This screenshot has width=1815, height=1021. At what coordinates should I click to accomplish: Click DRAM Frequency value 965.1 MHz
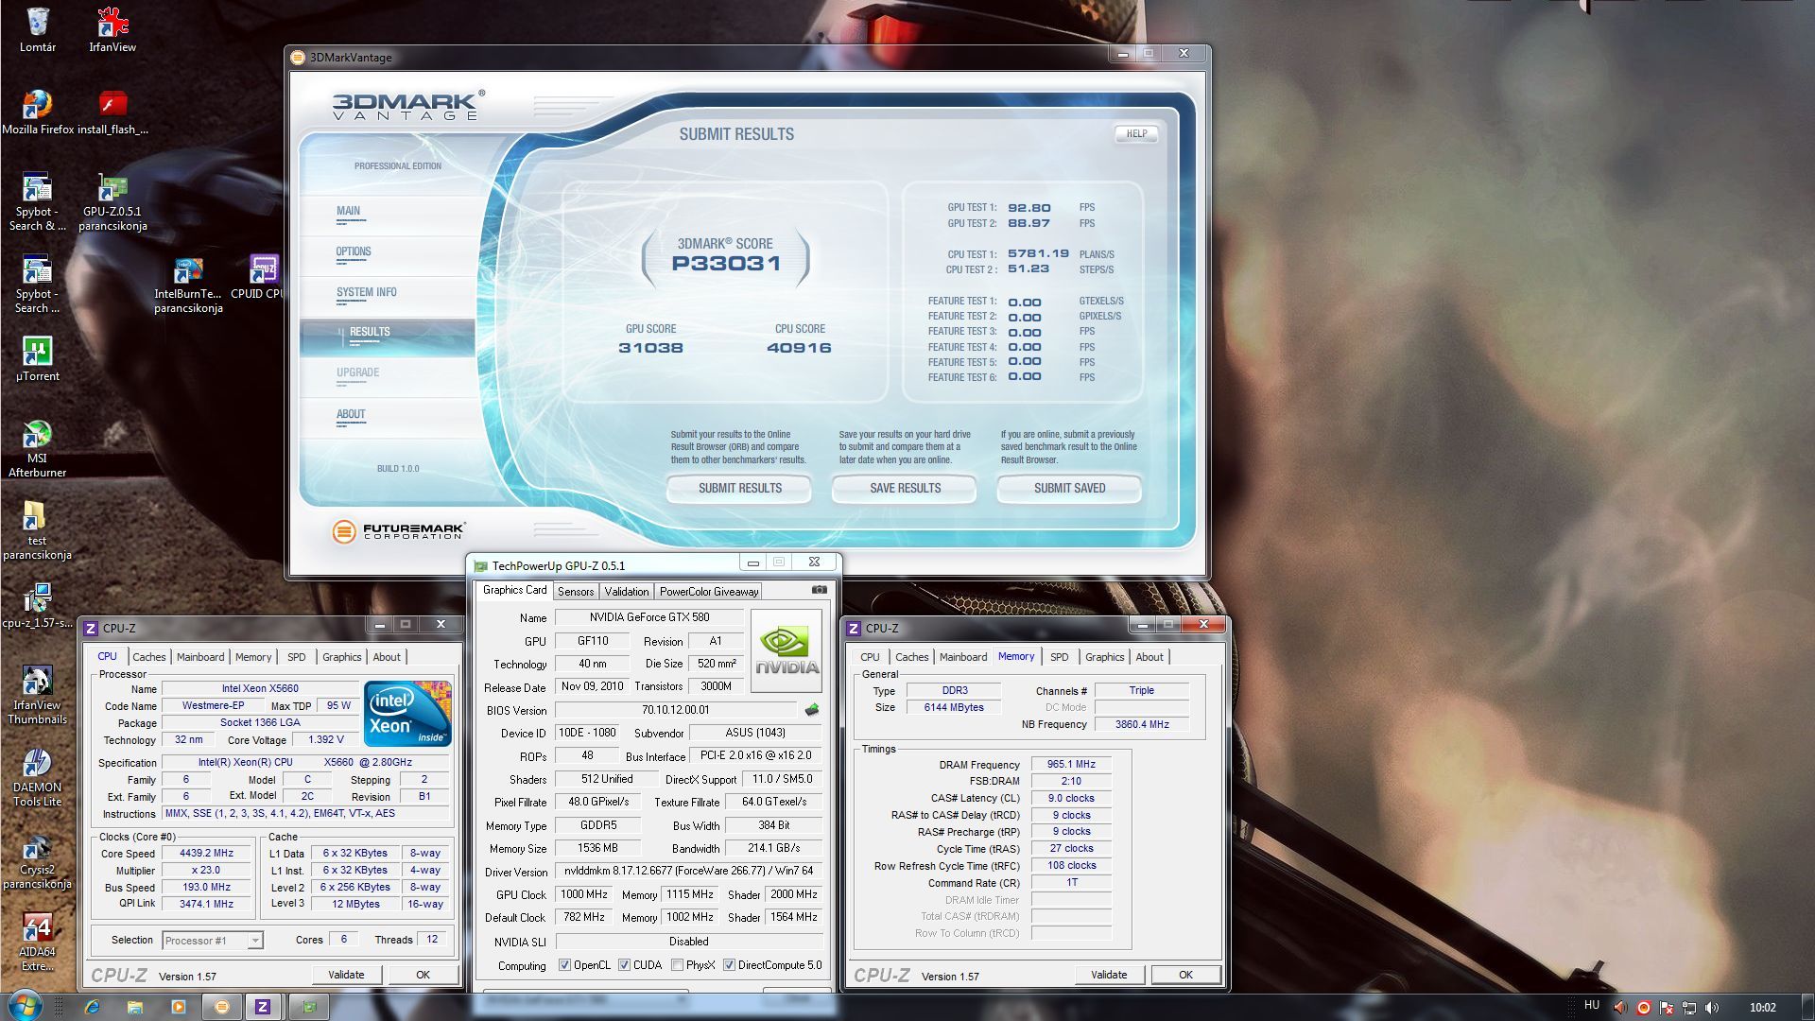(1071, 764)
